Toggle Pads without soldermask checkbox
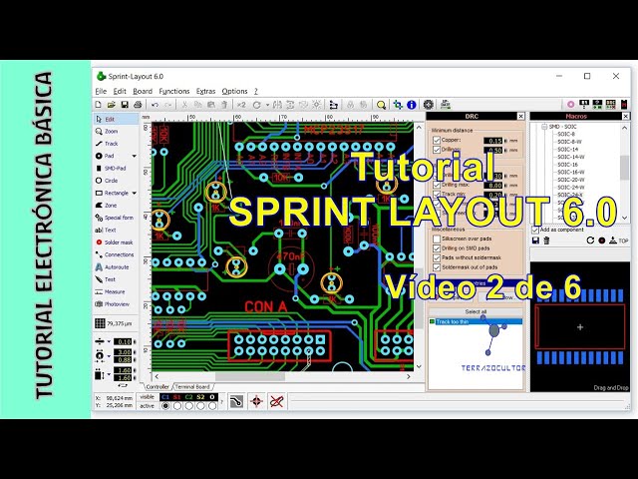Screen dimensions: 638x479 (437, 257)
